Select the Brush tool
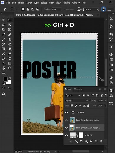This screenshot has width=115, height=153. (x=4, y=39)
